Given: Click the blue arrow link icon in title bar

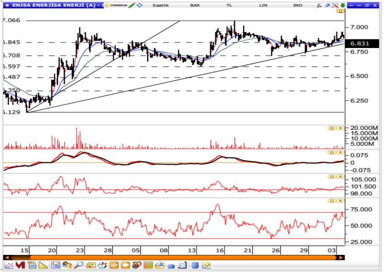Looking at the screenshot, I should tap(327, 5).
